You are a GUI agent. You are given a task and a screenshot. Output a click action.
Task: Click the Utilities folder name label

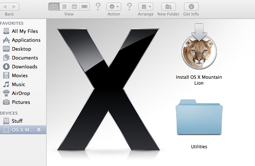(199, 147)
